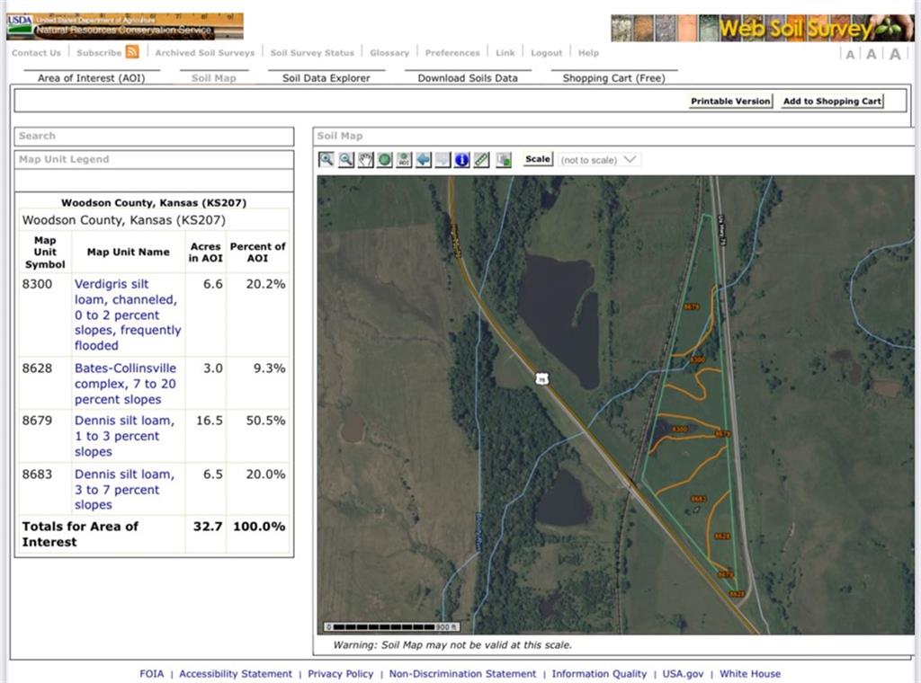This screenshot has height=683, width=921.
Task: Click the RSS feed subscribe icon
Action: [132, 52]
